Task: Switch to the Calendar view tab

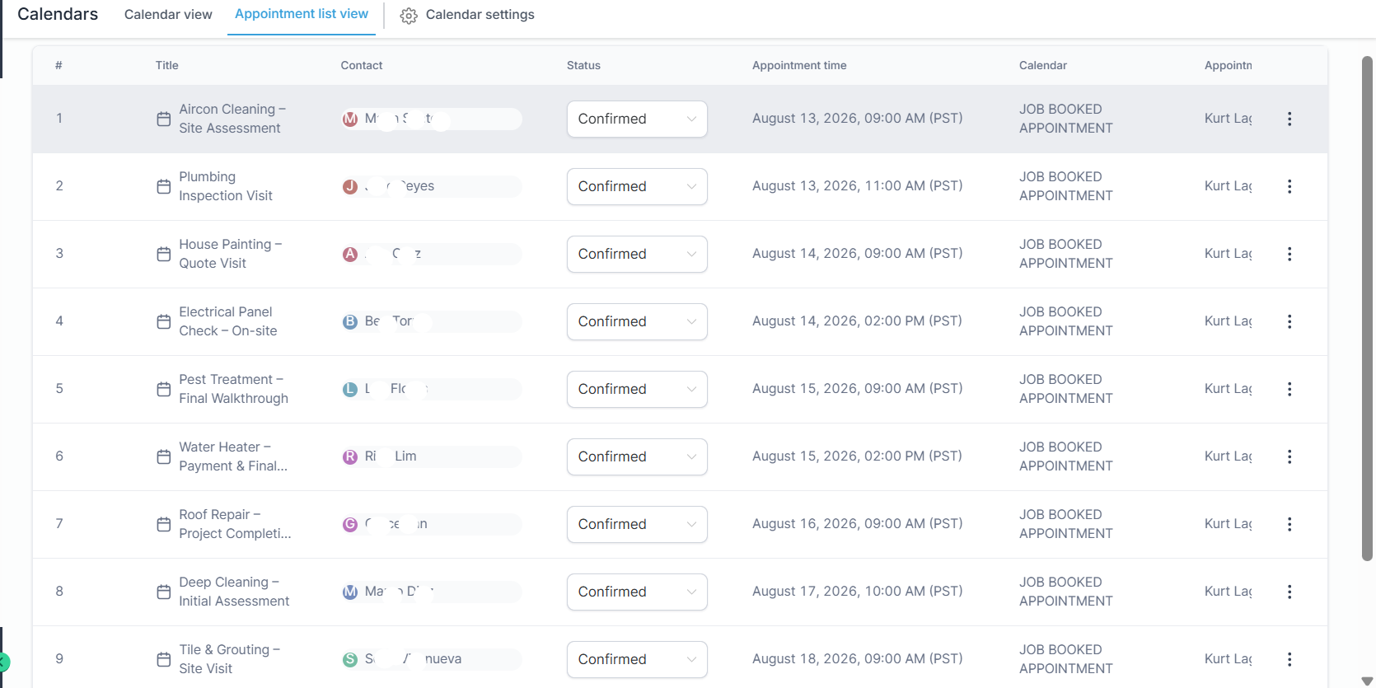Action: 168,15
